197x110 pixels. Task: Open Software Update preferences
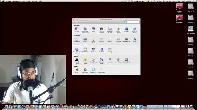point(102,61)
